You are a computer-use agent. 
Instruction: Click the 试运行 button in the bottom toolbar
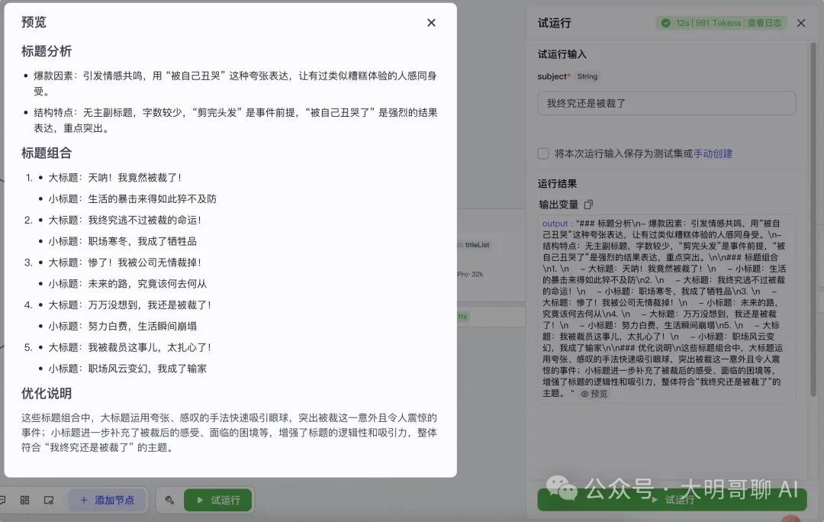click(x=217, y=500)
